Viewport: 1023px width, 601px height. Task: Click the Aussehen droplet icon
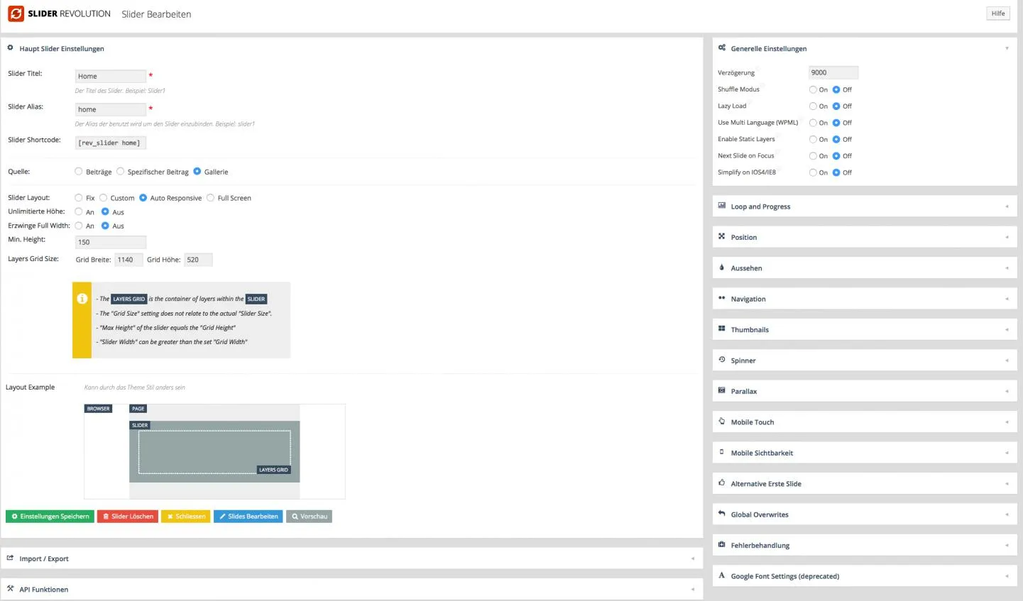click(721, 268)
